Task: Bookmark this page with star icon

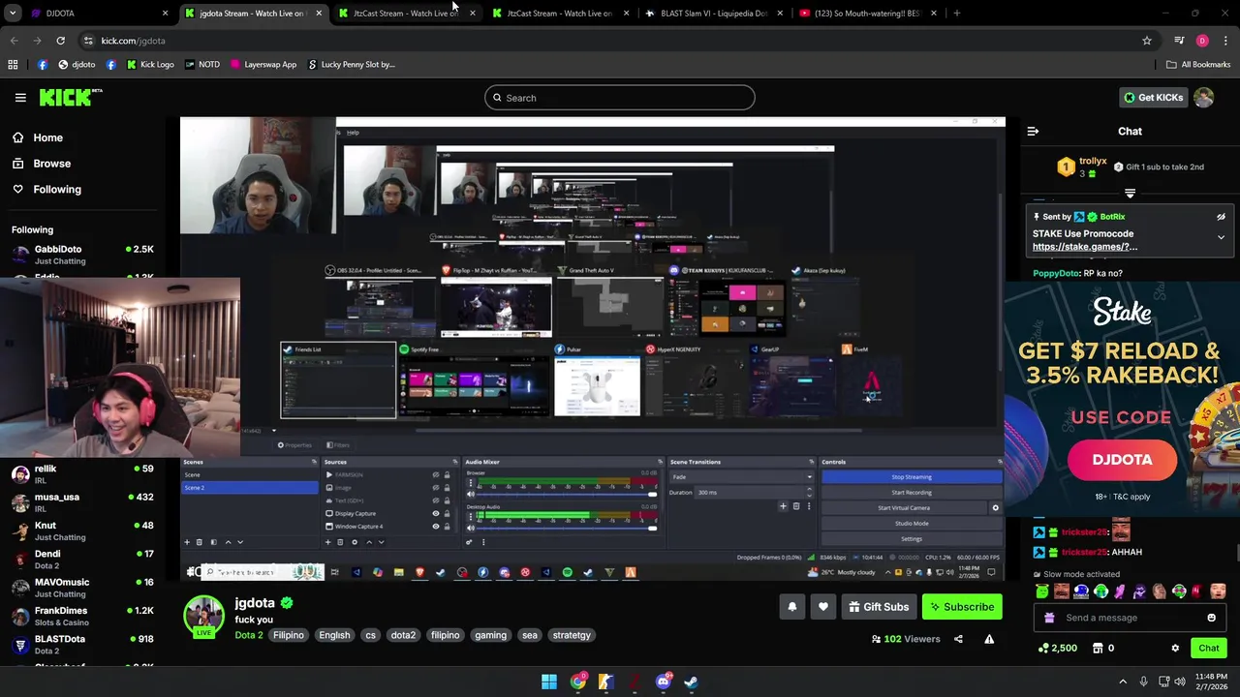Action: pos(1147,41)
